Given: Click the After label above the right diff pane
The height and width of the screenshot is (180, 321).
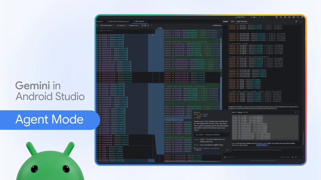Looking at the screenshot, I should (x=160, y=28).
